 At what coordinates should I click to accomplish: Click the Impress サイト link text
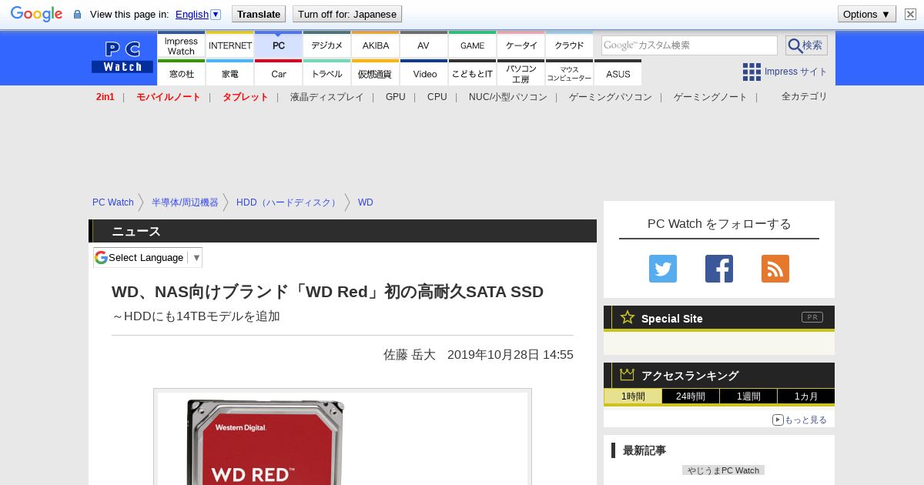pyautogui.click(x=796, y=72)
